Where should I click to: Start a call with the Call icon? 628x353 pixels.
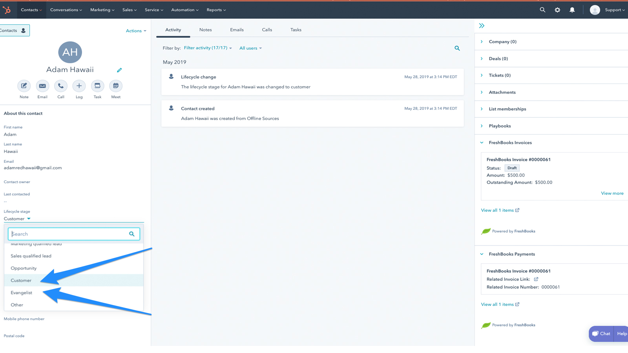(60, 86)
